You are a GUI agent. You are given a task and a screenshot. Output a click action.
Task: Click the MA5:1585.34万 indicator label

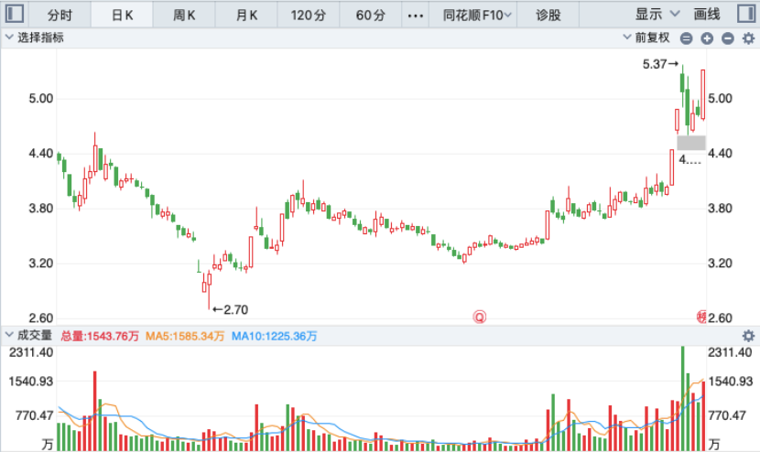coord(185,336)
